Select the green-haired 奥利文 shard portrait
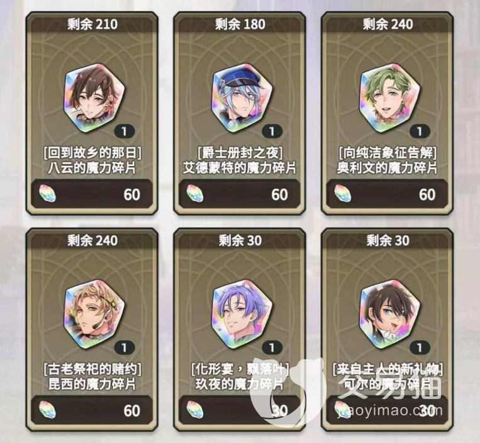Viewport: 480px width, 443px height. coord(389,98)
